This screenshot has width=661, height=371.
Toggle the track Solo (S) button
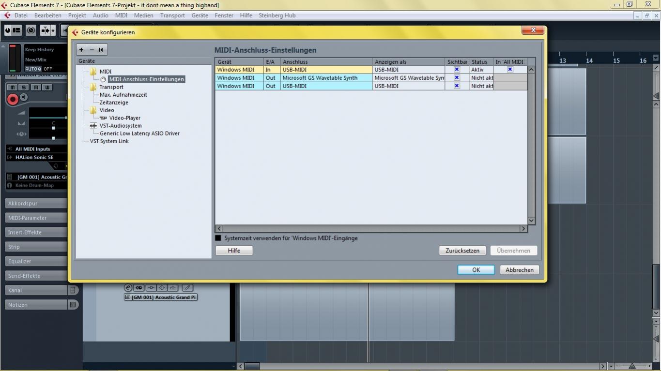(24, 88)
